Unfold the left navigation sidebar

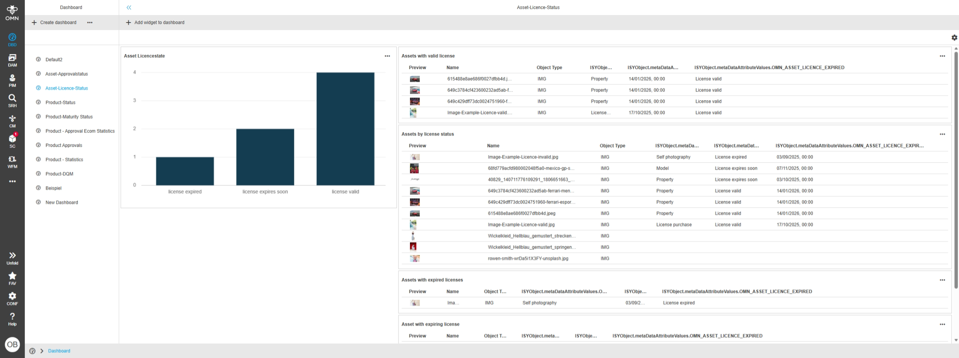[12, 258]
